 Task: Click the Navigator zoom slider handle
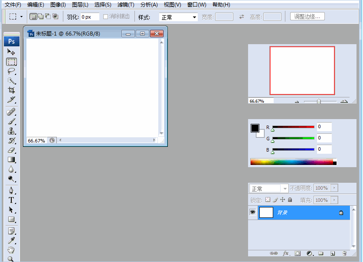click(x=319, y=101)
